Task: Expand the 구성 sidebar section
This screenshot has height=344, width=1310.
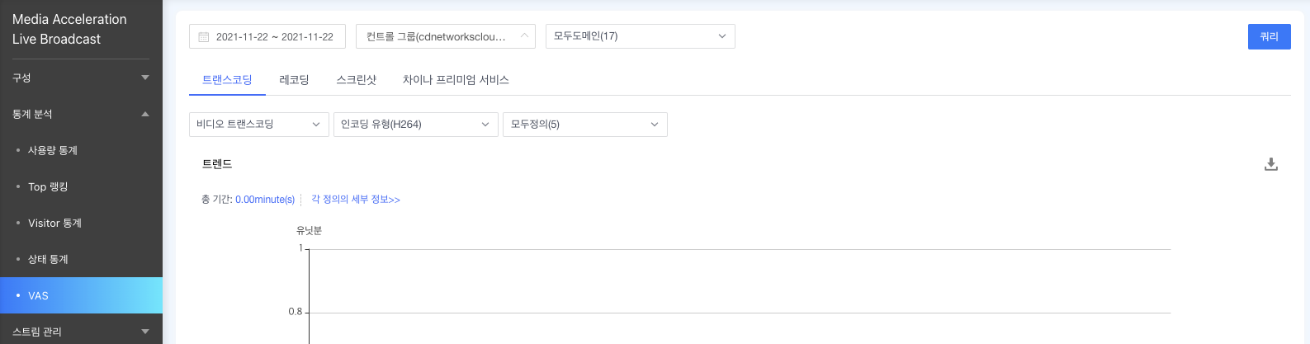Action: [x=81, y=78]
